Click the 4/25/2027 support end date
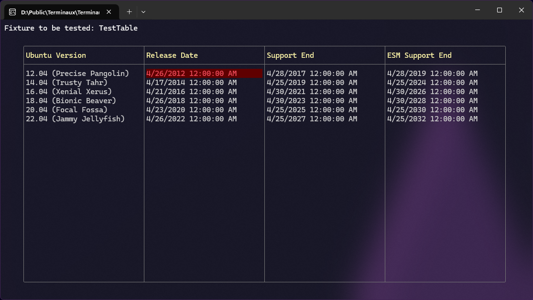533x300 pixels. [312, 119]
